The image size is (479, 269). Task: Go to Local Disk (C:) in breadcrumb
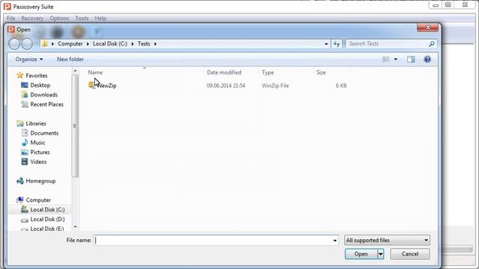[110, 44]
